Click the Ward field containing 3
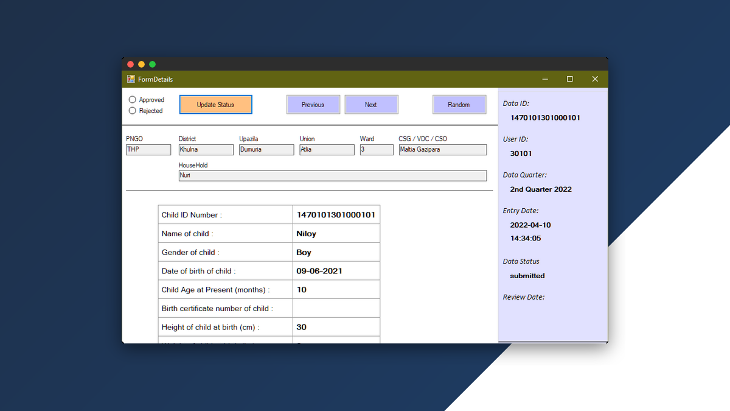 (x=377, y=149)
